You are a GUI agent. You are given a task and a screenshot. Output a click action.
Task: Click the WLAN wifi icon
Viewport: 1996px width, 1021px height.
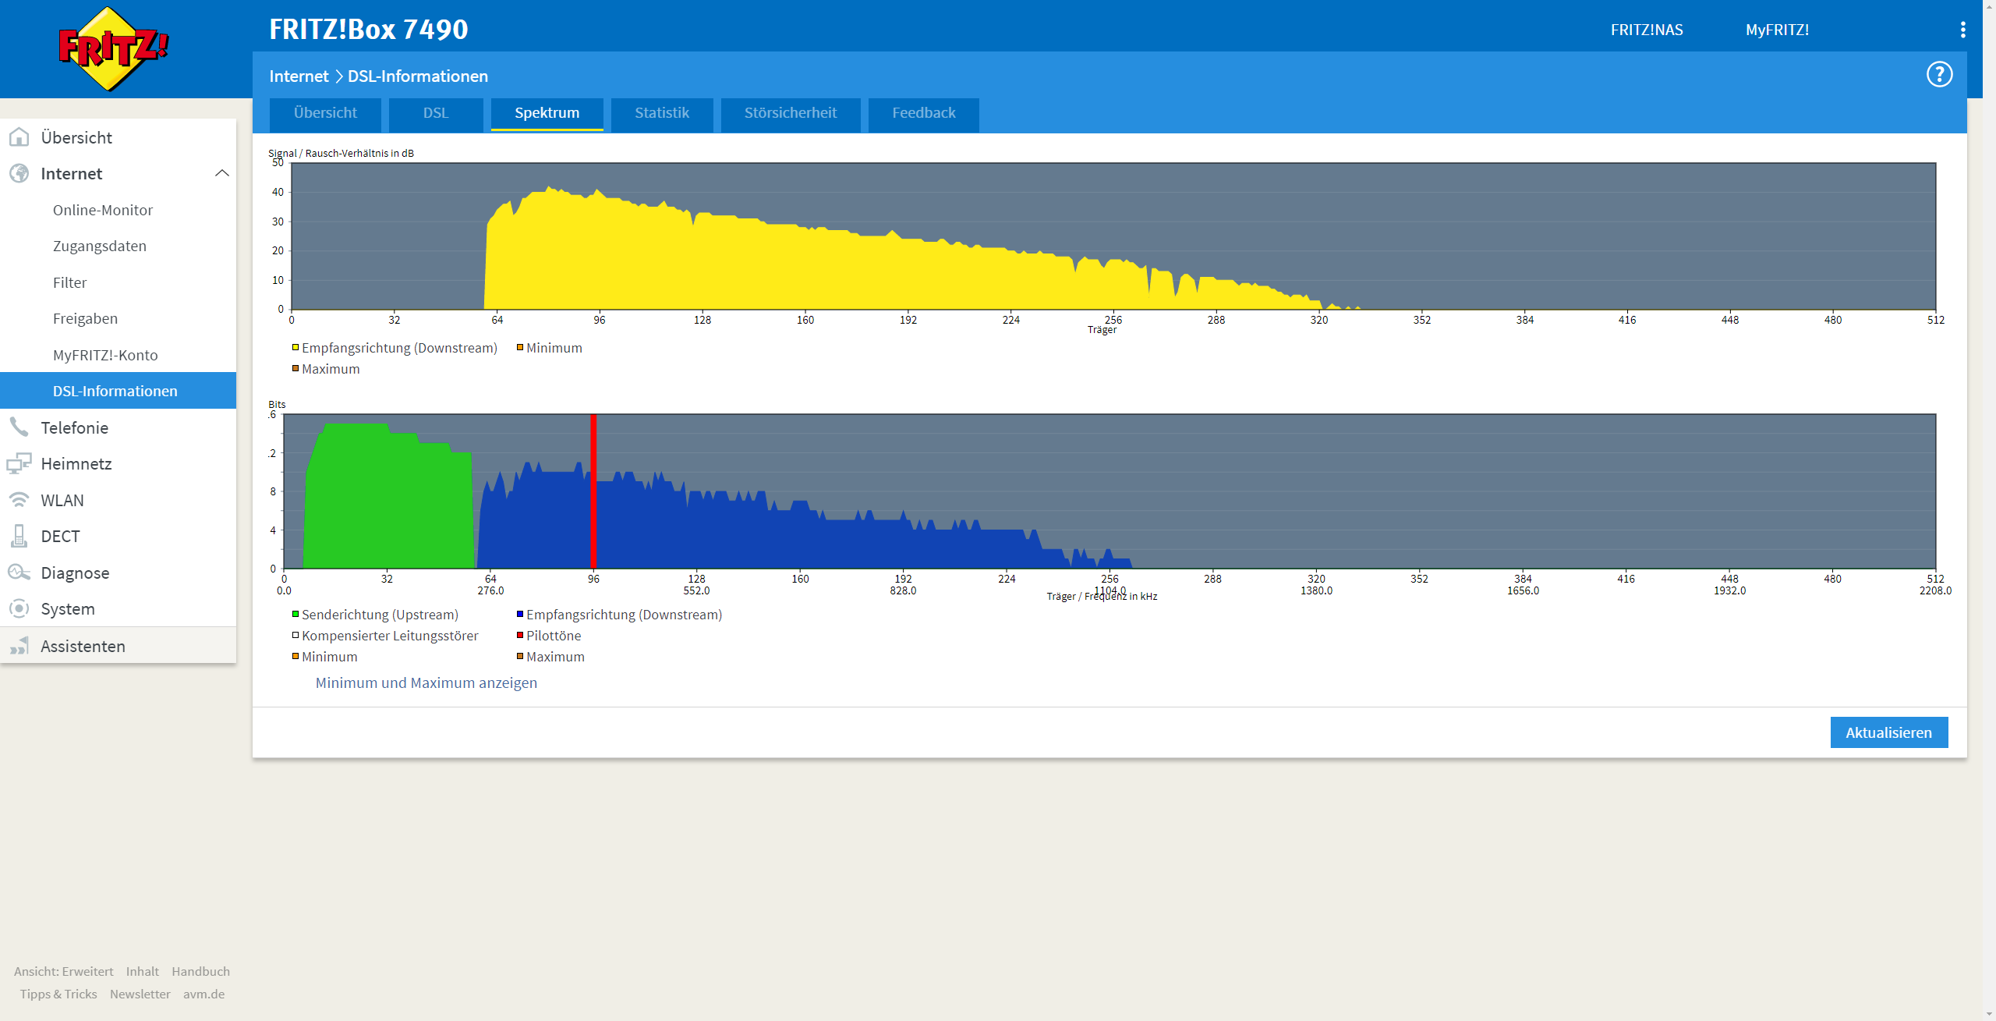pos(19,500)
